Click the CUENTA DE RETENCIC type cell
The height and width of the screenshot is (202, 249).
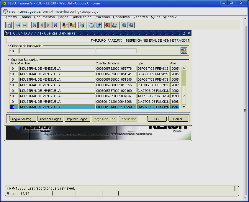(153, 85)
